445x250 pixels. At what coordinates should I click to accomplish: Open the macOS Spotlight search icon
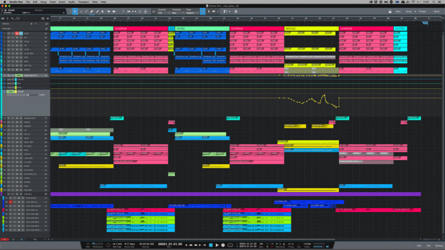click(x=434, y=2)
